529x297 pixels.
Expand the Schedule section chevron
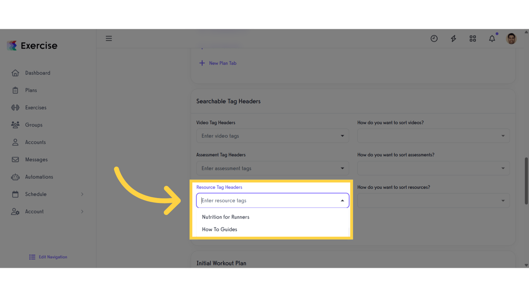pyautogui.click(x=82, y=194)
